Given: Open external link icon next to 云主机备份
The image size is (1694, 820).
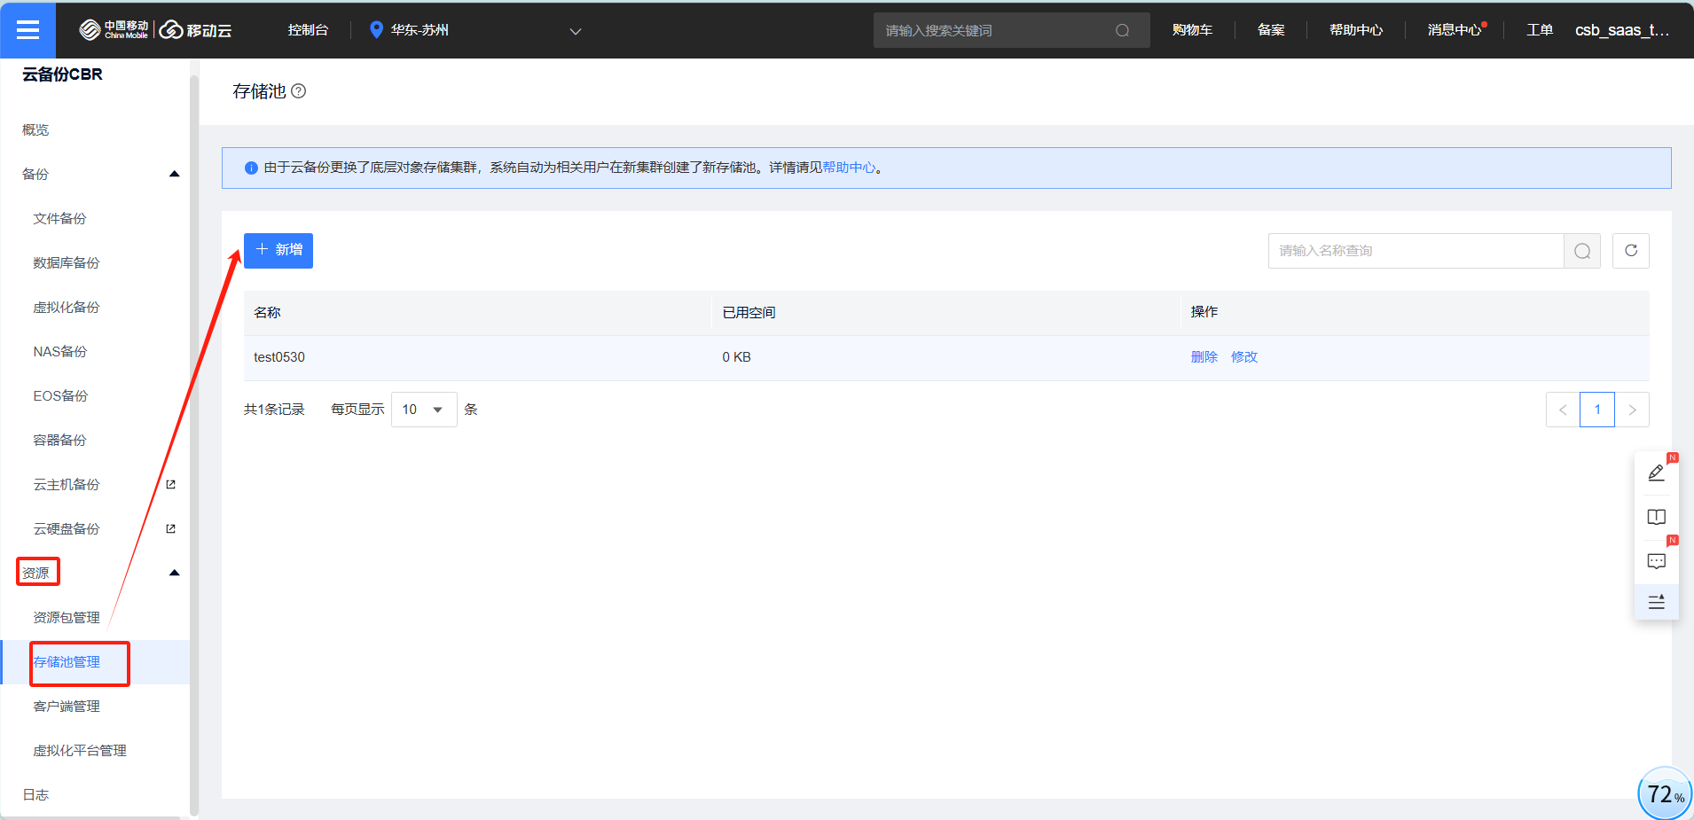Looking at the screenshot, I should tap(171, 484).
